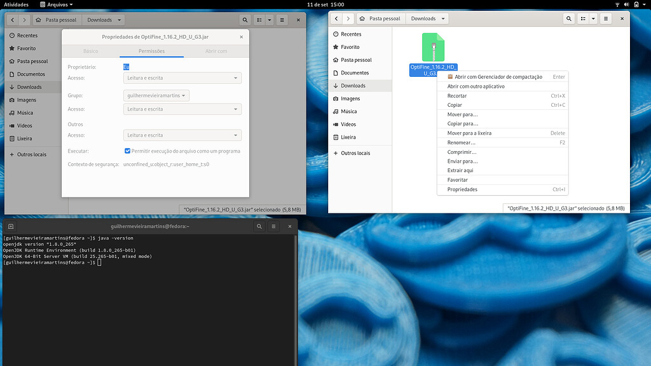Open Recentes in right Files sidebar
The image size is (651, 366).
click(x=360, y=34)
